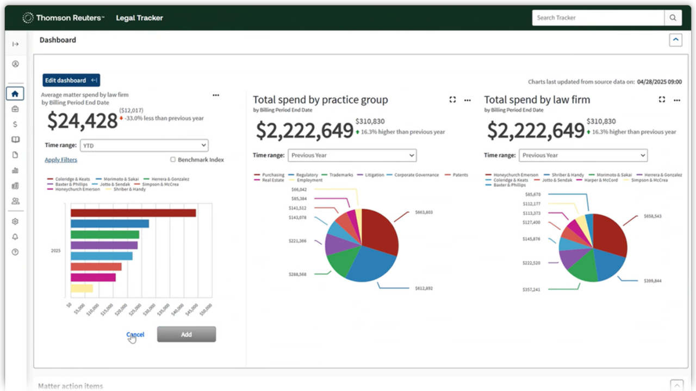This screenshot has width=696, height=391.
Task: Open the settings gear icon in sidebar
Action: (x=15, y=222)
